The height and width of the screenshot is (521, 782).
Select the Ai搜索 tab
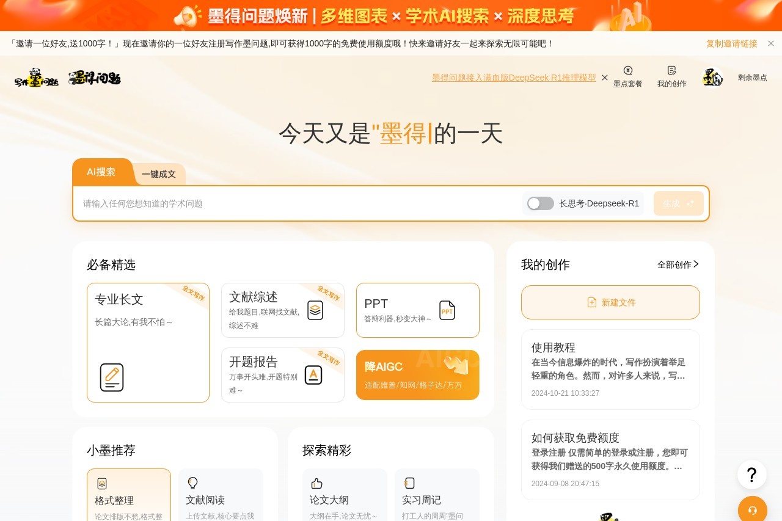coord(101,172)
